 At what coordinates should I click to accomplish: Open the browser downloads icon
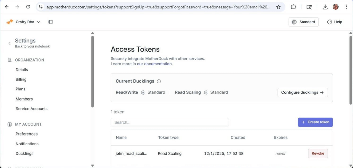(325, 7)
